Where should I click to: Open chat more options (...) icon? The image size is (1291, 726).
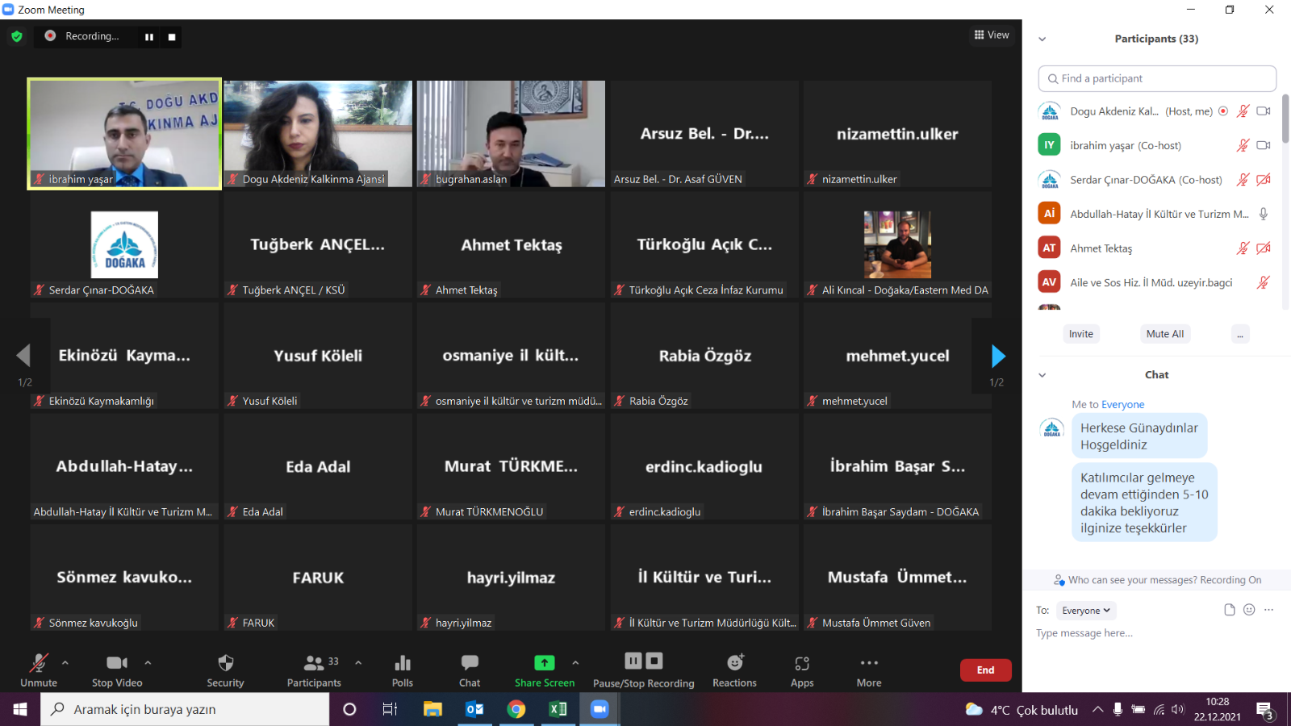pyautogui.click(x=1268, y=610)
